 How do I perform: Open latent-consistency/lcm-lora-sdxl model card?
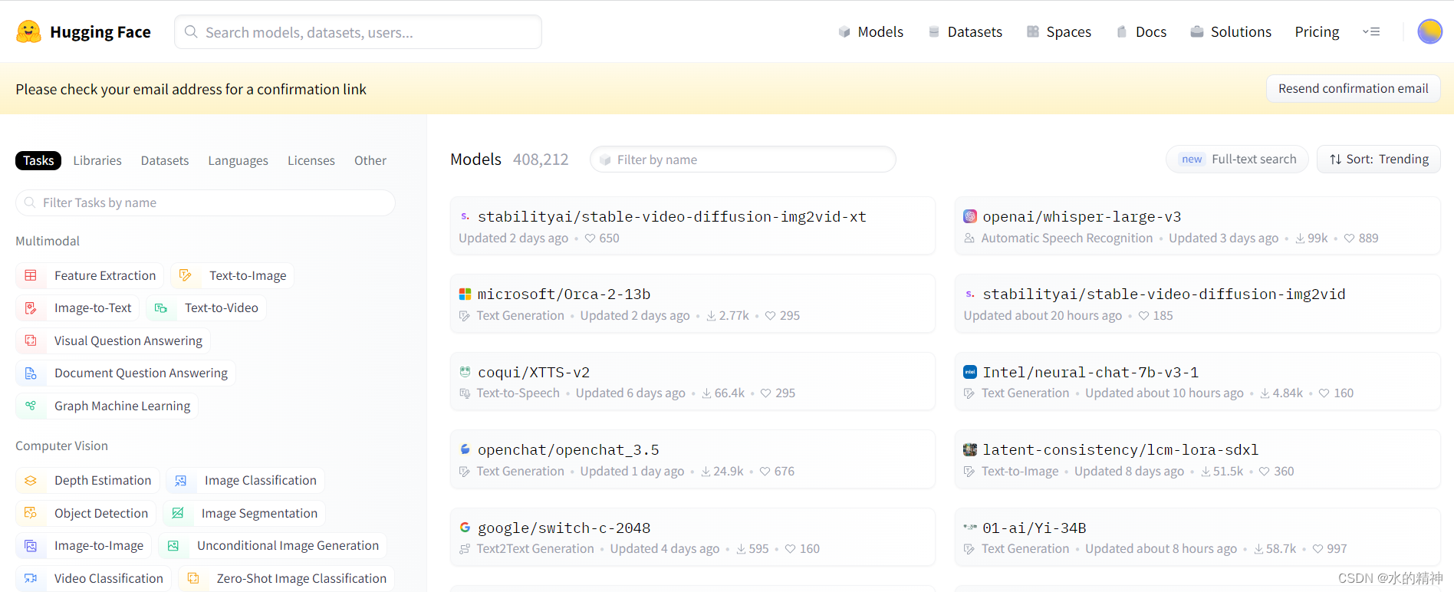(1198, 459)
